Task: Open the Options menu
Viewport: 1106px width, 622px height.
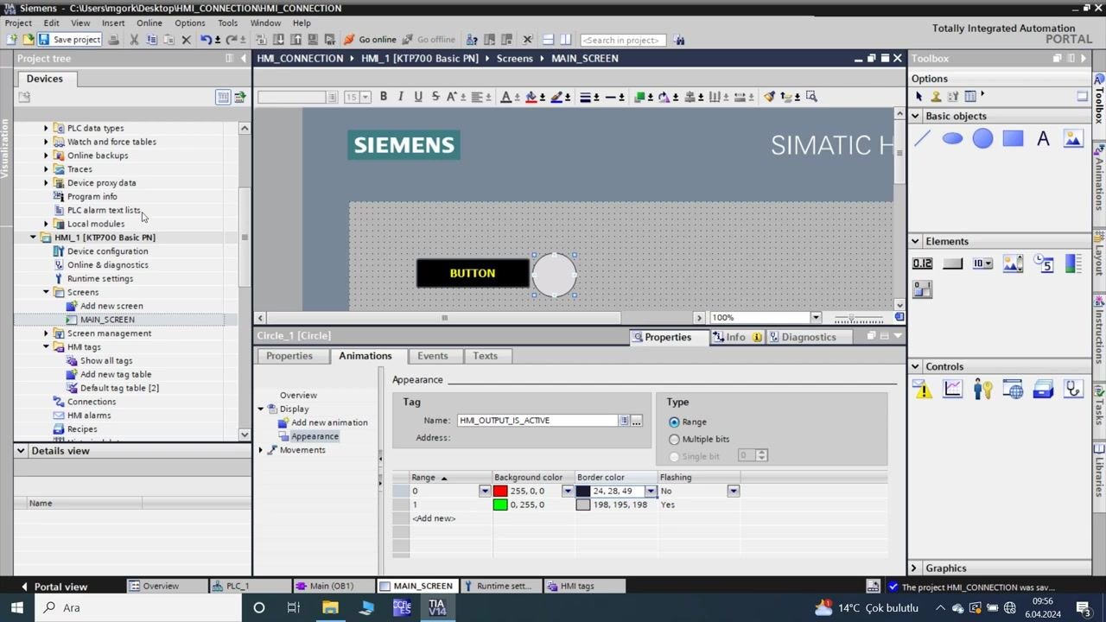Action: pos(189,23)
